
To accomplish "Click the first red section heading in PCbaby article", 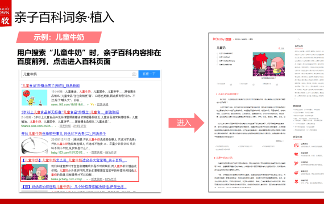I will (x=227, y=94).
